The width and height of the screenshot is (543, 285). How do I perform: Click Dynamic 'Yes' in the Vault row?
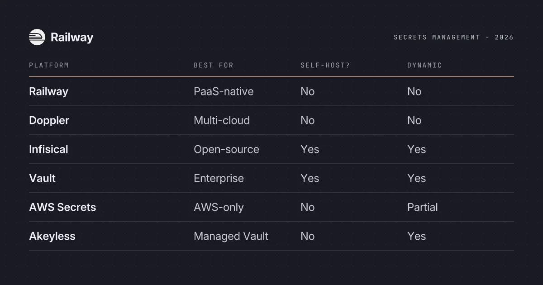(x=416, y=178)
